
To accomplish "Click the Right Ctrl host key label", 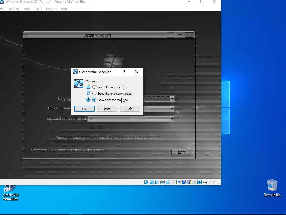I will point(209,182).
